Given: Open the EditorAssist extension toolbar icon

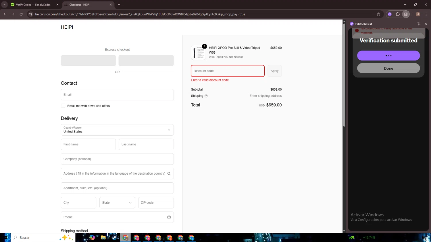Looking at the screenshot, I should point(390,14).
